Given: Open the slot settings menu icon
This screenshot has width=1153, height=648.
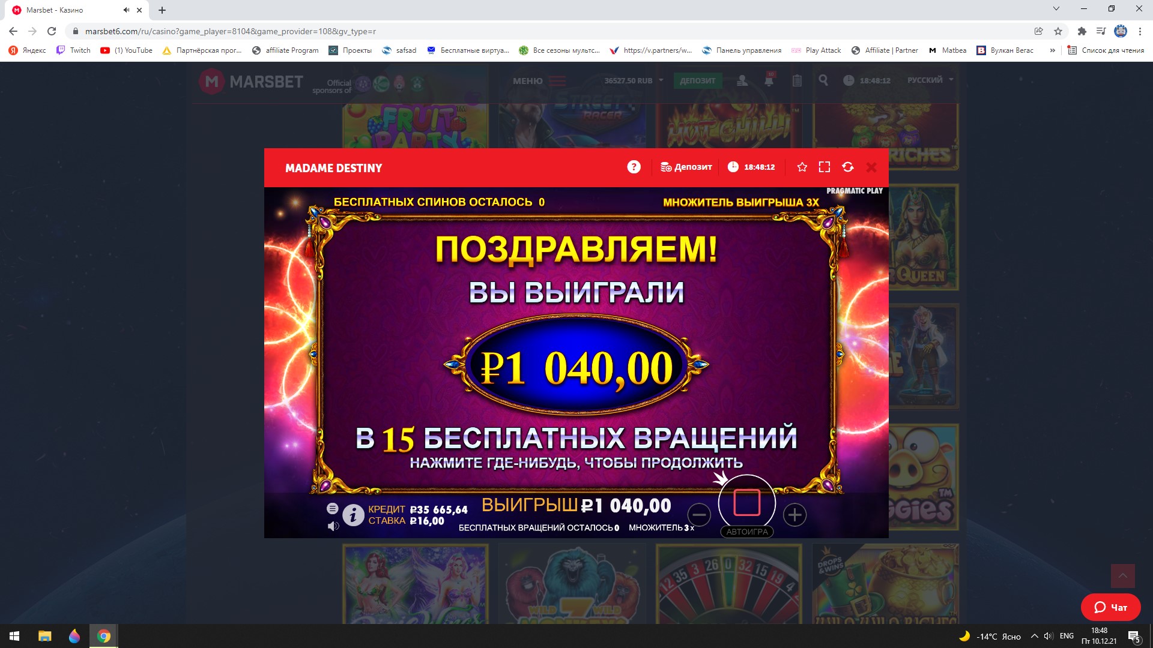Looking at the screenshot, I should (x=332, y=508).
